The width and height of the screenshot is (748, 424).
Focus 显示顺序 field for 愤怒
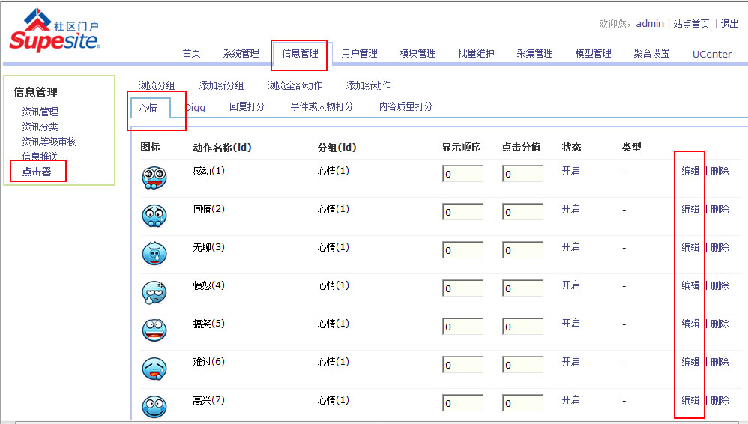coord(462,288)
